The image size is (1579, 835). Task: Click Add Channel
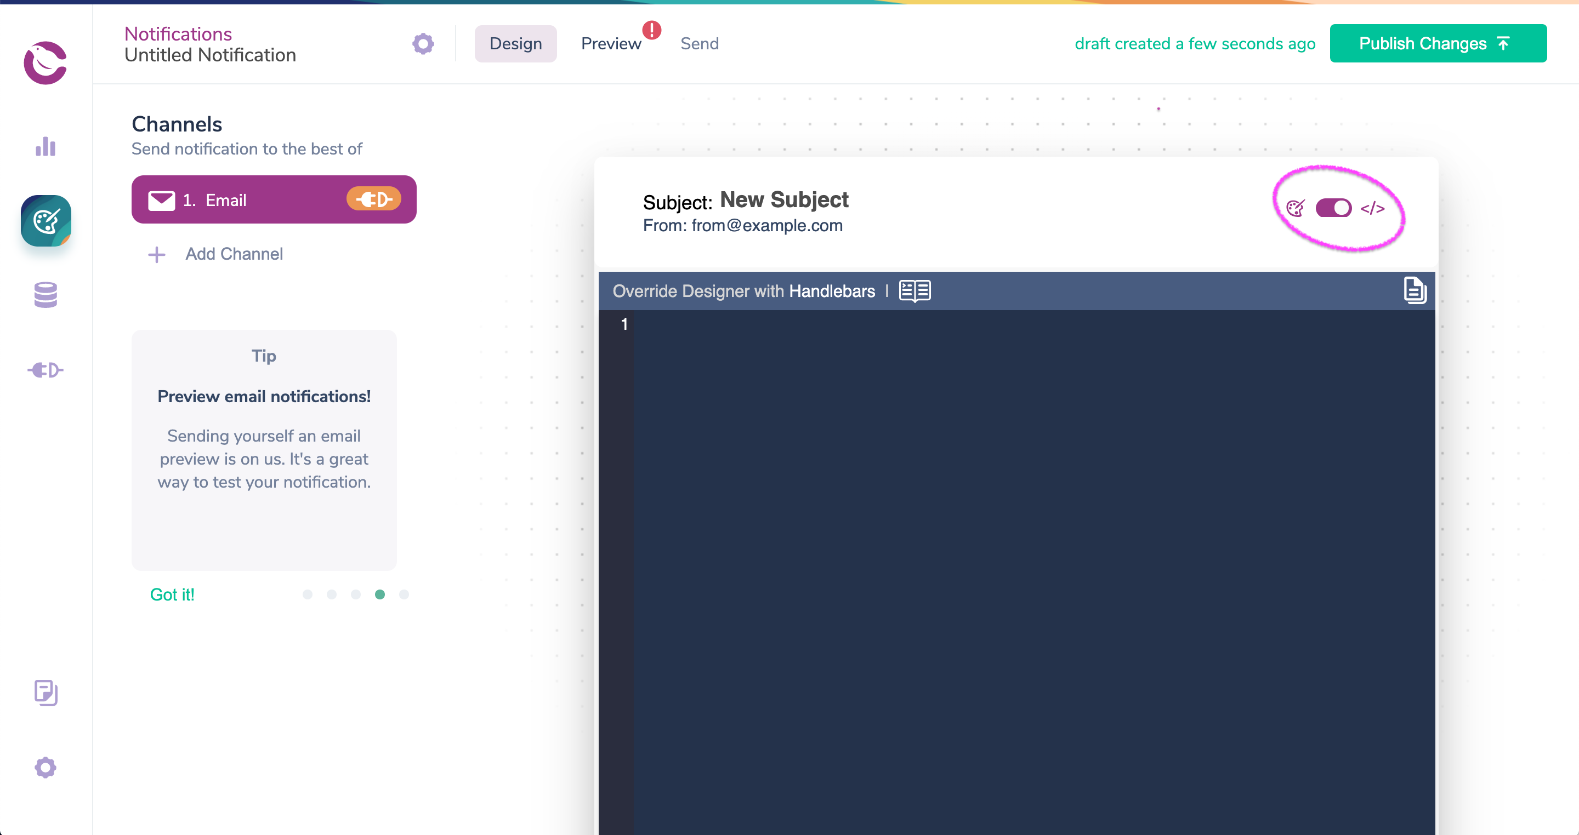234,254
